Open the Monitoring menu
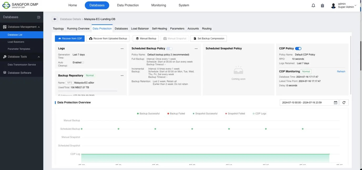The height and width of the screenshot is (170, 362). (159, 5)
